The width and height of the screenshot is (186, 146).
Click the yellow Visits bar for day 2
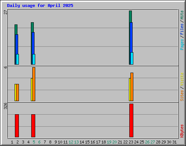click(x=15, y=92)
